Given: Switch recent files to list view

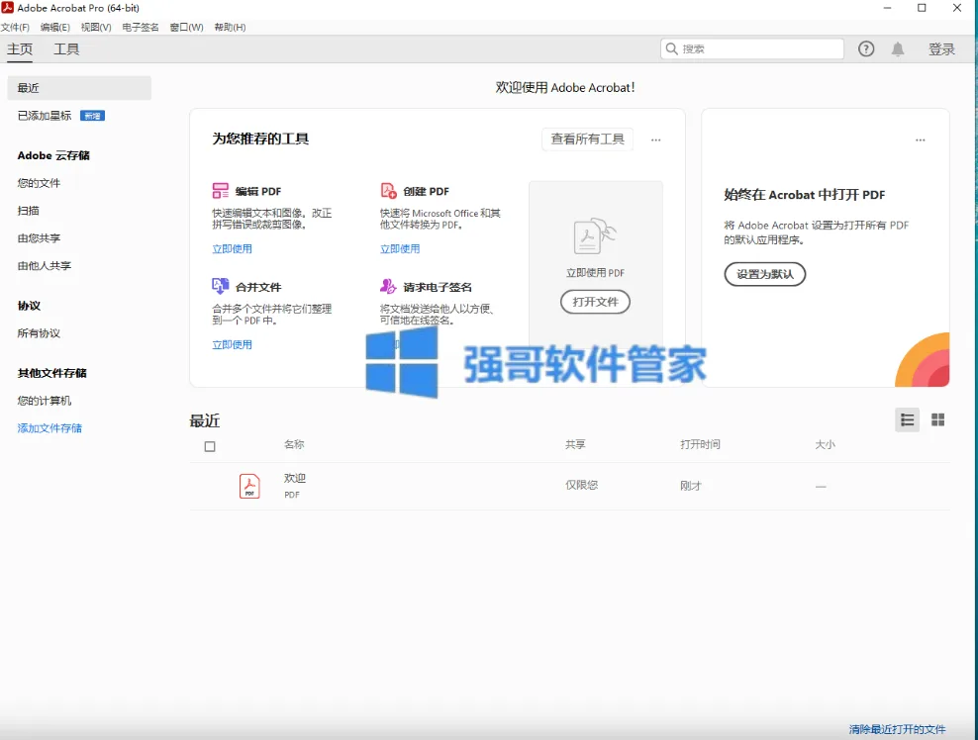Looking at the screenshot, I should tap(908, 420).
